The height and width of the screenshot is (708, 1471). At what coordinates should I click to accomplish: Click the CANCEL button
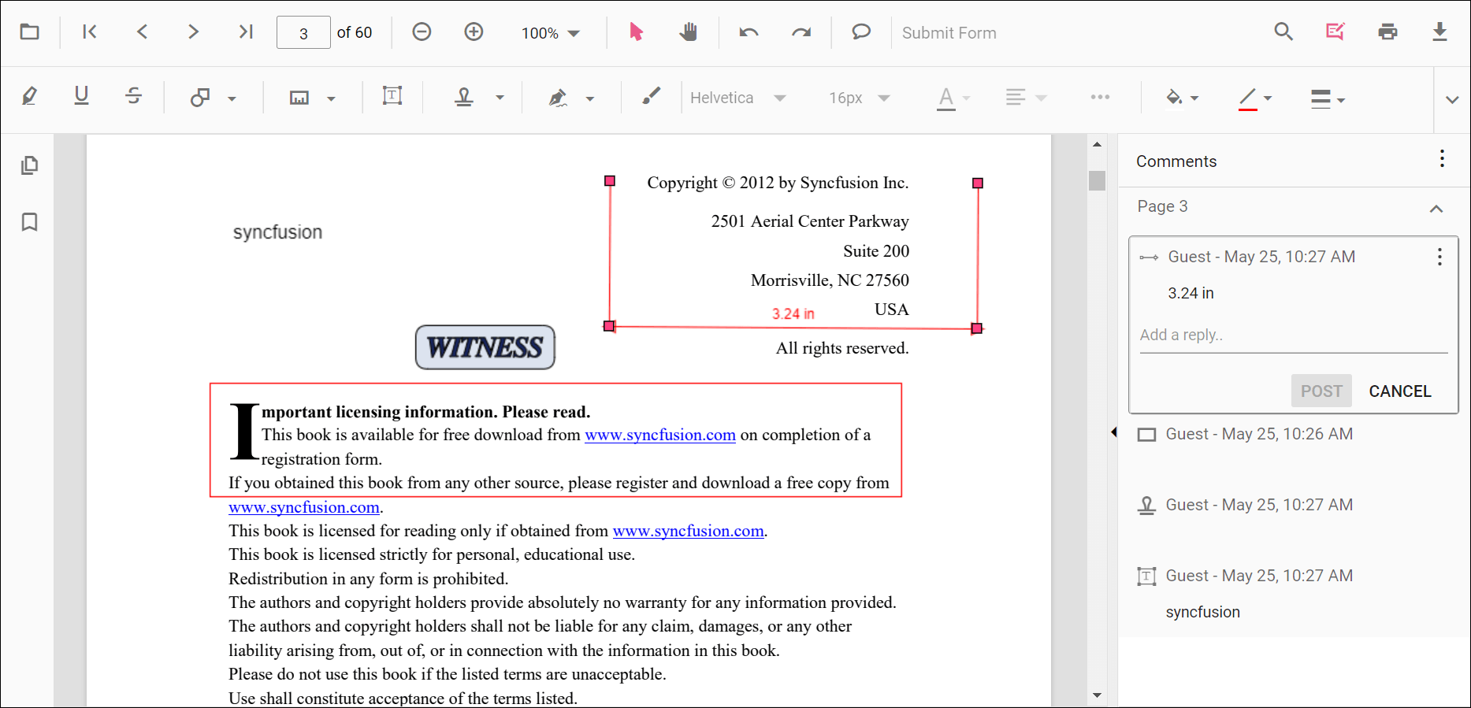pyautogui.click(x=1399, y=391)
